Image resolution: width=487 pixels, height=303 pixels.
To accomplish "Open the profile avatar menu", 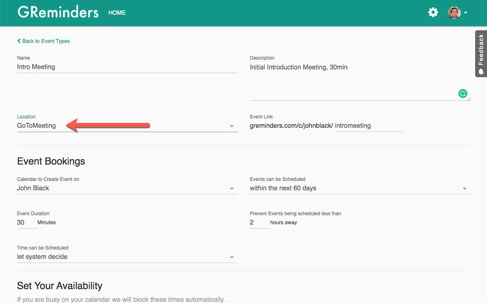I will tap(455, 12).
